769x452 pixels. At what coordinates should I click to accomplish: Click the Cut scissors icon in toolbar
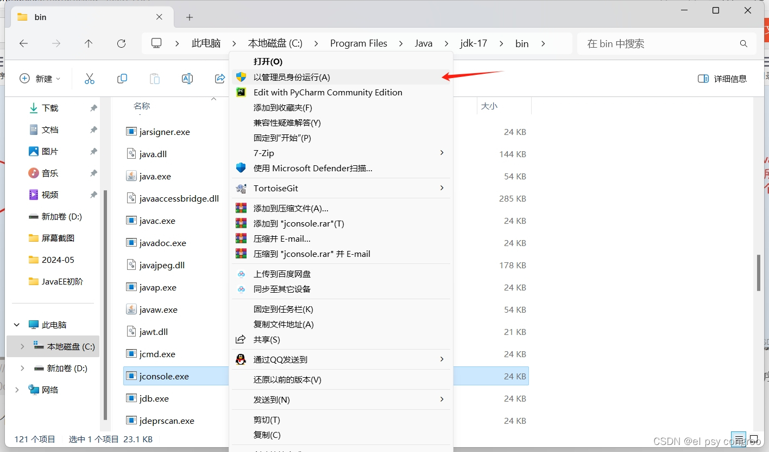click(90, 79)
